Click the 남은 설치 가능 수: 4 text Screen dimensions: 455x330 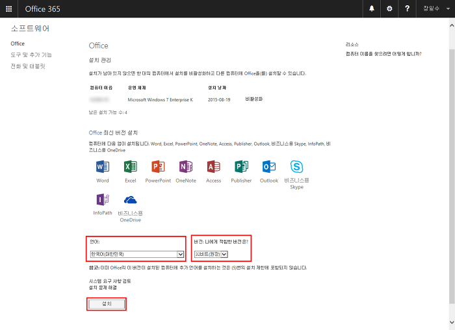coord(108,112)
